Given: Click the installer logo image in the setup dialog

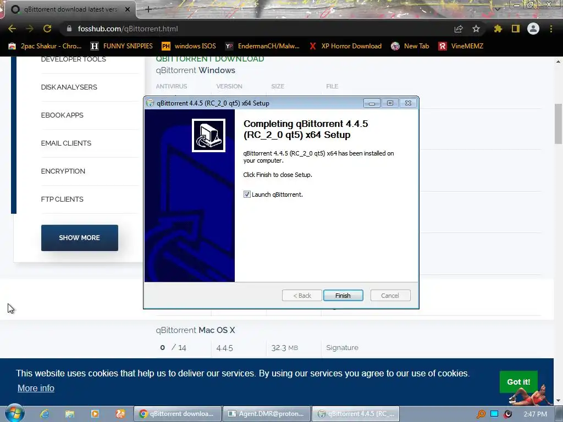Looking at the screenshot, I should point(208,135).
